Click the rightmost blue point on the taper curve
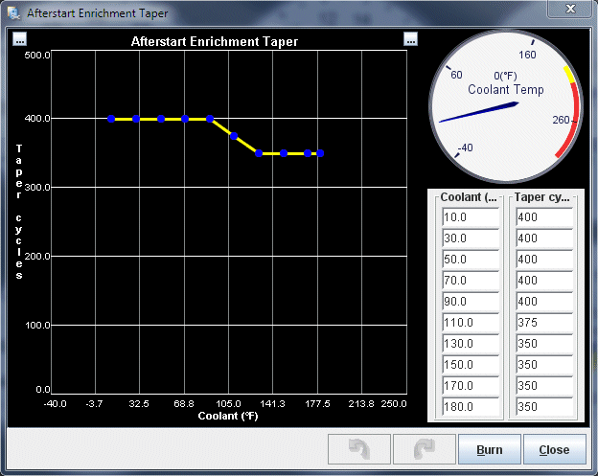This screenshot has height=476, width=598. pyautogui.click(x=320, y=153)
